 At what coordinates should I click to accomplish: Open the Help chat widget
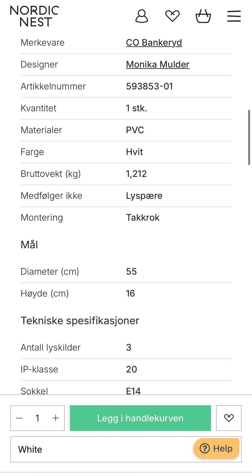tap(216, 448)
